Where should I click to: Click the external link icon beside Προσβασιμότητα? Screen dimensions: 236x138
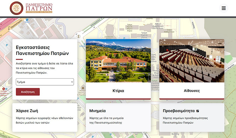point(198,111)
